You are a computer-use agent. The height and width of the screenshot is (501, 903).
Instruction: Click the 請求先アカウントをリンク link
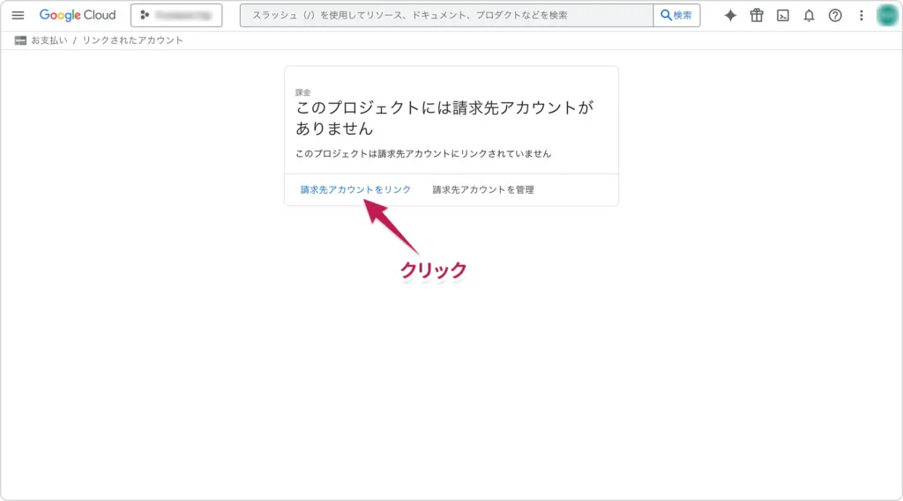point(355,189)
